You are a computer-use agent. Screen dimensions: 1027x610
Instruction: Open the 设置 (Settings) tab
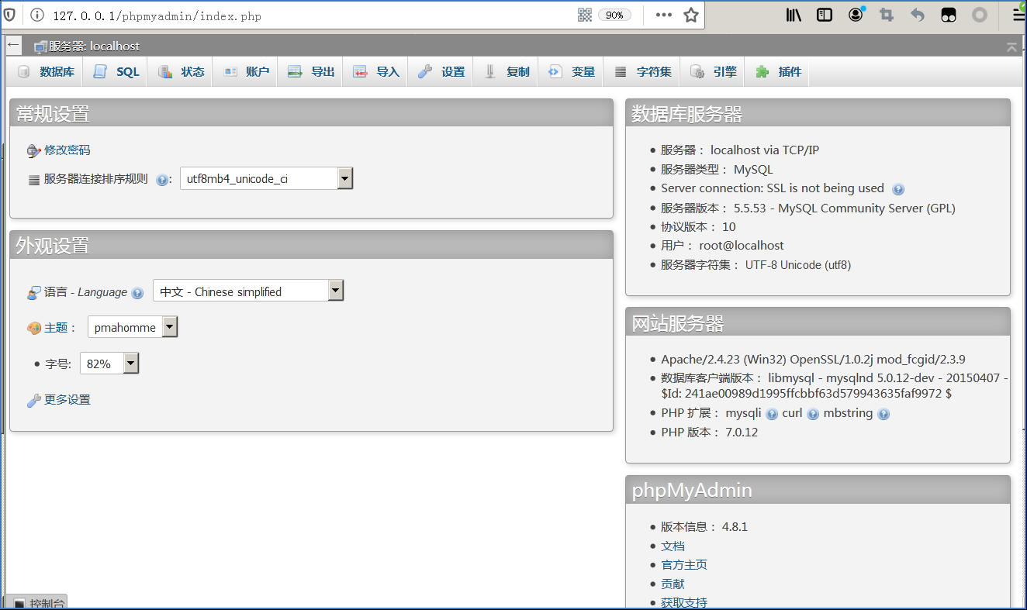tap(442, 71)
